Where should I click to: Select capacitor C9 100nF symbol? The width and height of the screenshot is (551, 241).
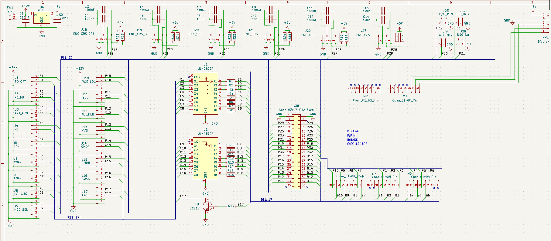point(271,10)
